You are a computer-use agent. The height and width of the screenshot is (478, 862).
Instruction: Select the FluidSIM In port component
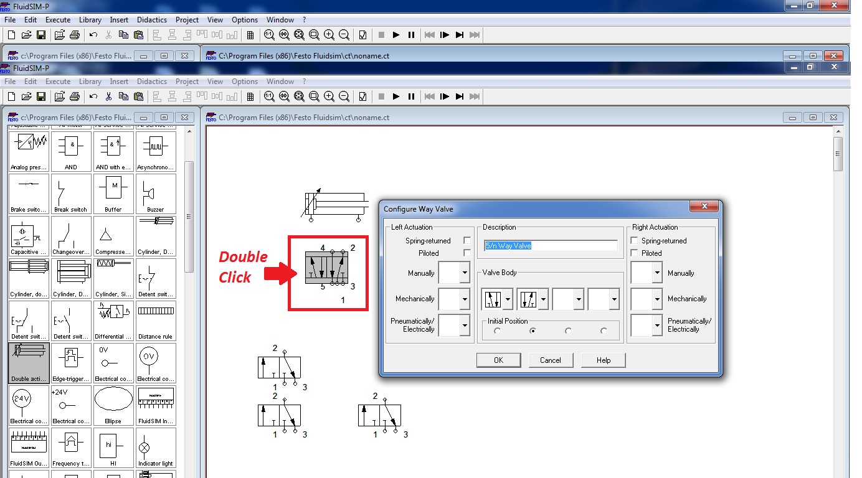156,405
